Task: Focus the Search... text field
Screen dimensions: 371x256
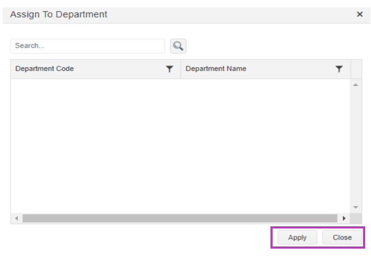Action: pyautogui.click(x=87, y=46)
